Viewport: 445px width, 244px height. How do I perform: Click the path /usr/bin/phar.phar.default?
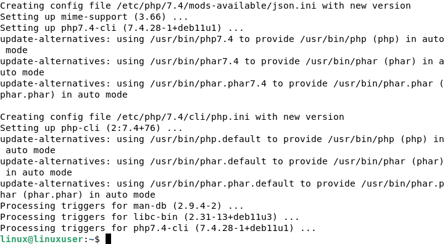pyautogui.click(x=222, y=183)
